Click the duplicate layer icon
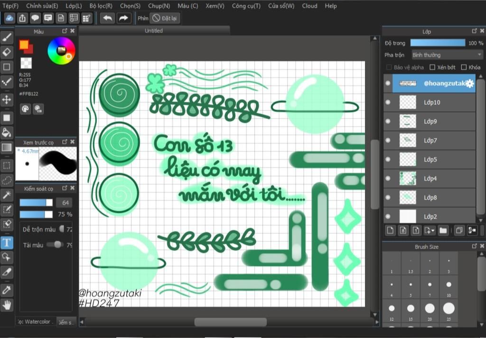Viewport: 486px width, 338px height. [459, 230]
